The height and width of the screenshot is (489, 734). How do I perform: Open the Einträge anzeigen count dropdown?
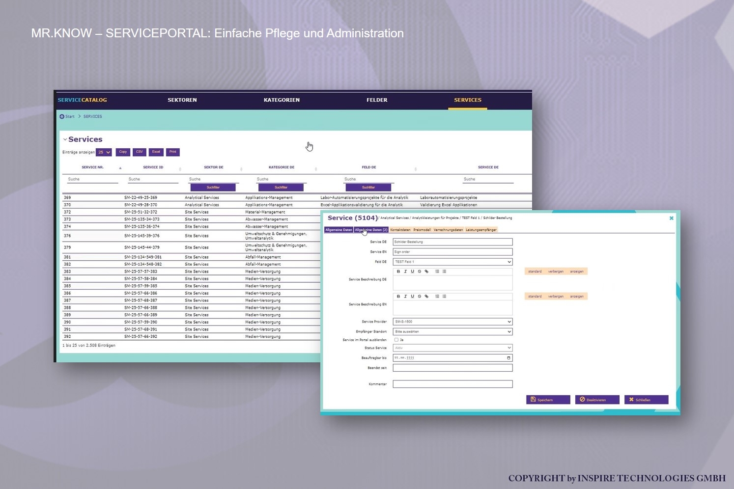(104, 152)
